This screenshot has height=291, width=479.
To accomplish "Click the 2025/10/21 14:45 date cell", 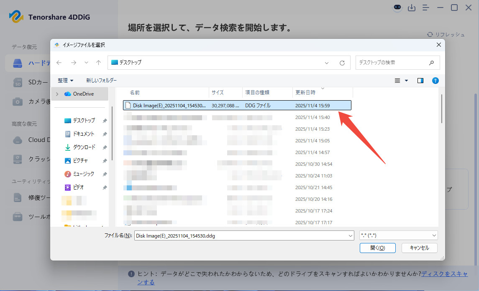I will click(314, 187).
